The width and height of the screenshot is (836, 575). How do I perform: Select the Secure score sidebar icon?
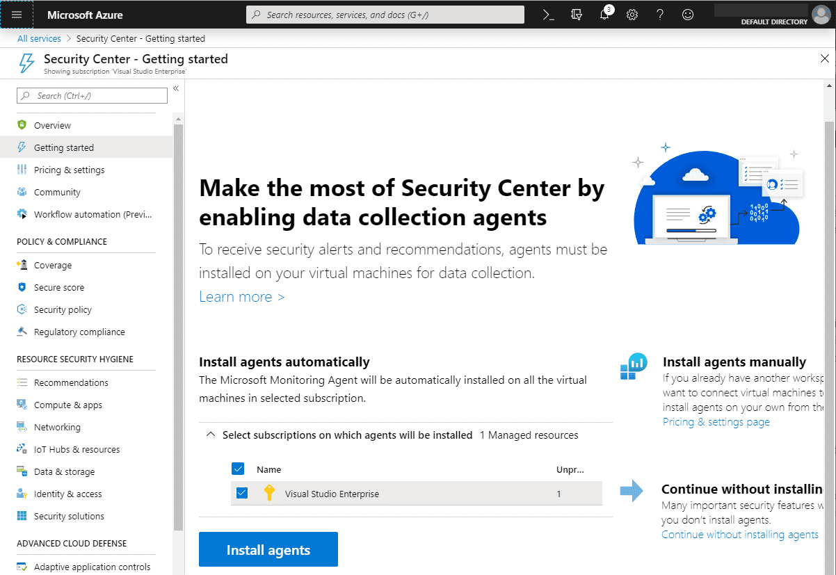click(x=24, y=287)
